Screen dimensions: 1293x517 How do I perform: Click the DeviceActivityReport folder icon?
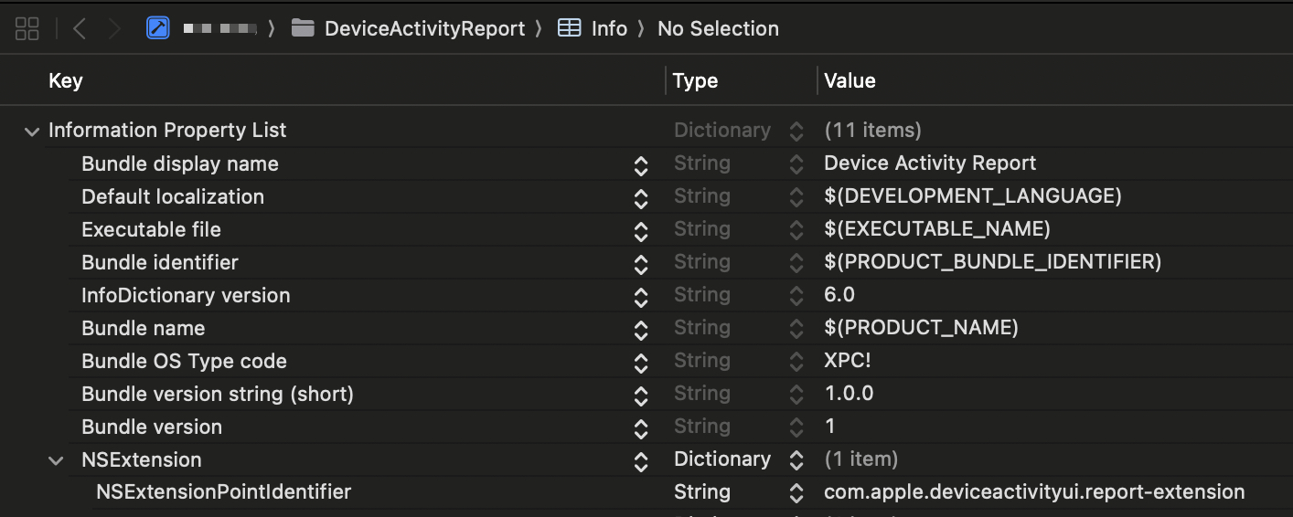click(x=303, y=28)
